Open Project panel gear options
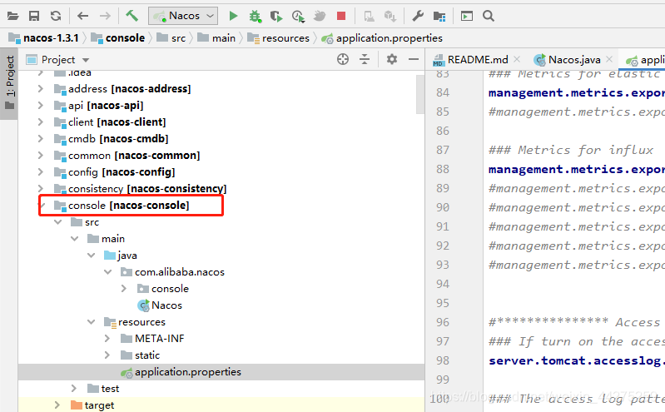The width and height of the screenshot is (665, 412). pos(392,59)
